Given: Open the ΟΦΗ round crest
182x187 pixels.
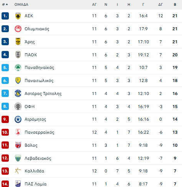Looking at the screenshot, I should 18,107.
